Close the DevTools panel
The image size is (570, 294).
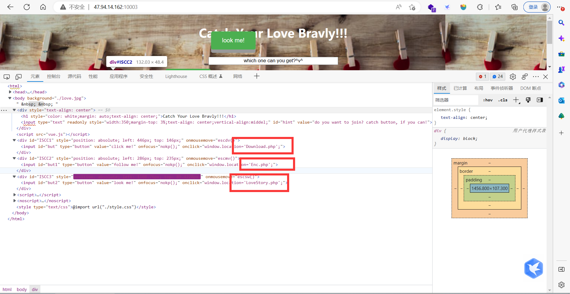(546, 77)
